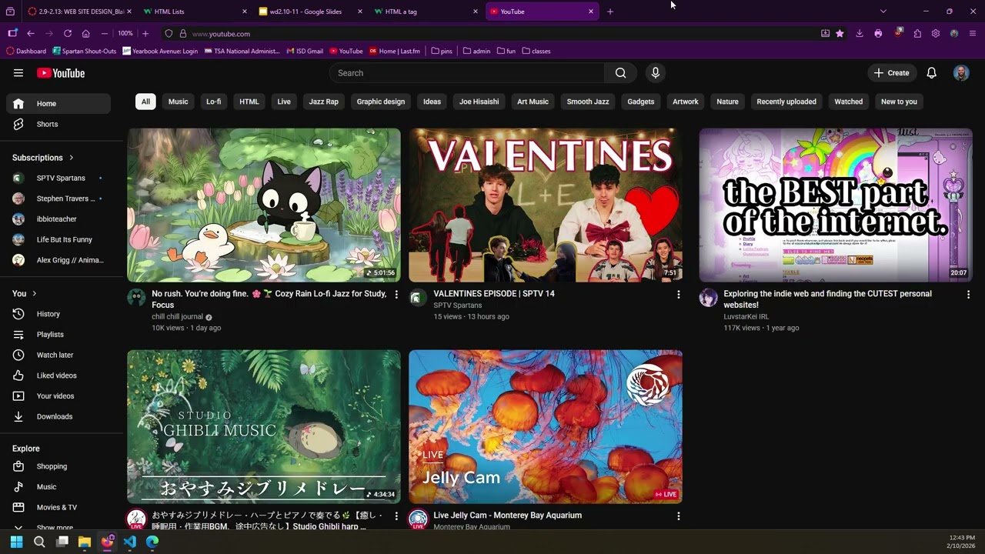Open Windows Start menu on taskbar

16,542
